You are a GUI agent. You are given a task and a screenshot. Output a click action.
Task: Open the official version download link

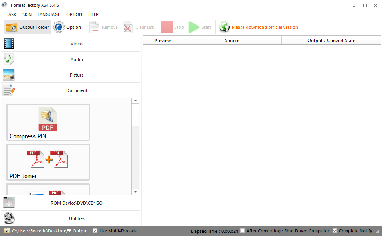tap(265, 27)
